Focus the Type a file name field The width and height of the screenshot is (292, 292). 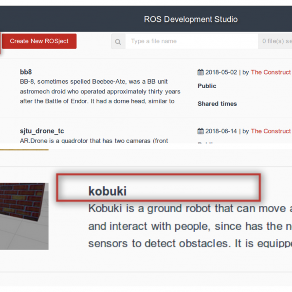point(192,41)
